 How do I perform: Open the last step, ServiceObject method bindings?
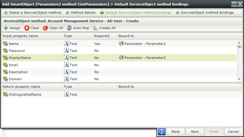tap(205, 12)
